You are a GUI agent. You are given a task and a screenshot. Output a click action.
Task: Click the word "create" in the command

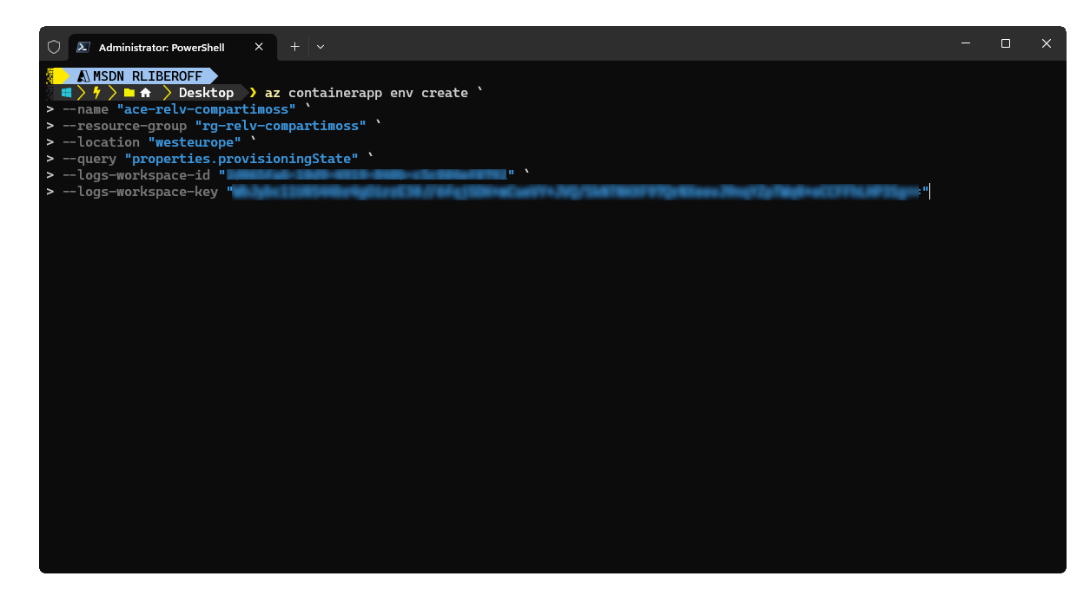445,93
